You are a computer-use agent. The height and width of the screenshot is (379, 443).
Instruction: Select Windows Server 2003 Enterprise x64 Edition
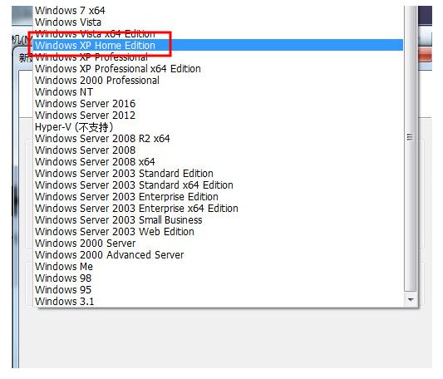click(x=218, y=209)
